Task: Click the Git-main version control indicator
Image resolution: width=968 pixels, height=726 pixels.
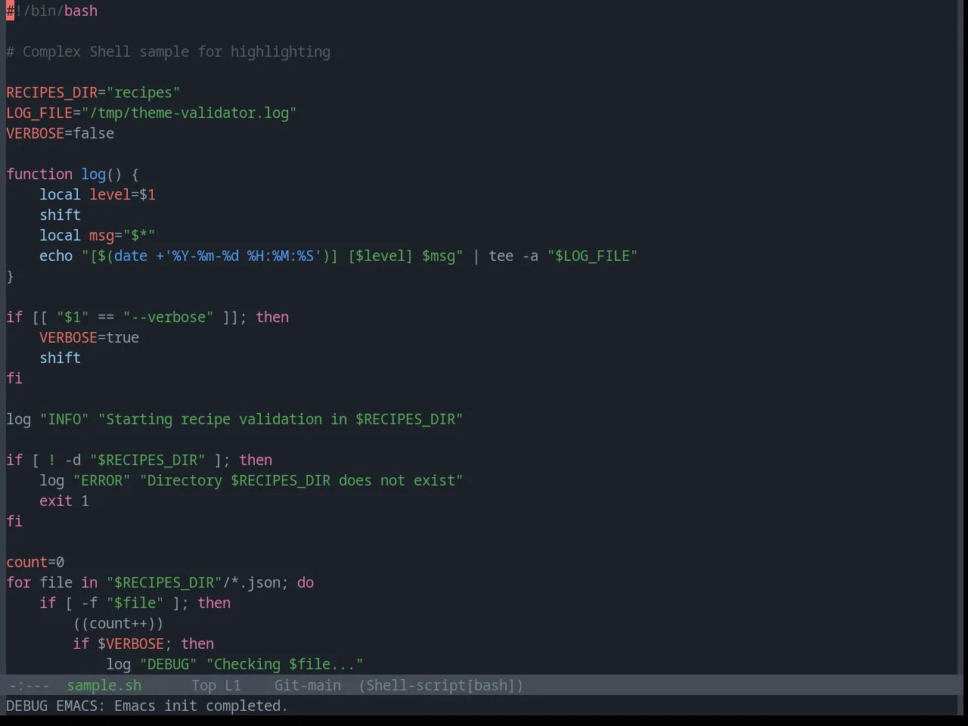Action: click(x=307, y=685)
